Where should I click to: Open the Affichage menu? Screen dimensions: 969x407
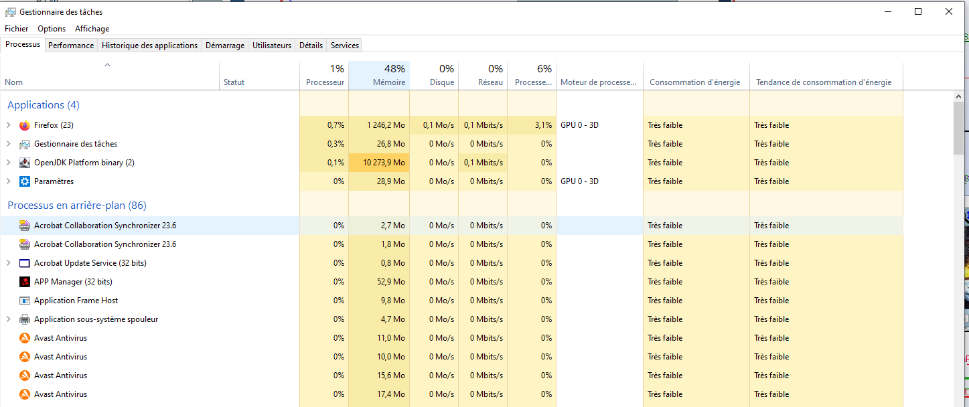click(x=92, y=29)
